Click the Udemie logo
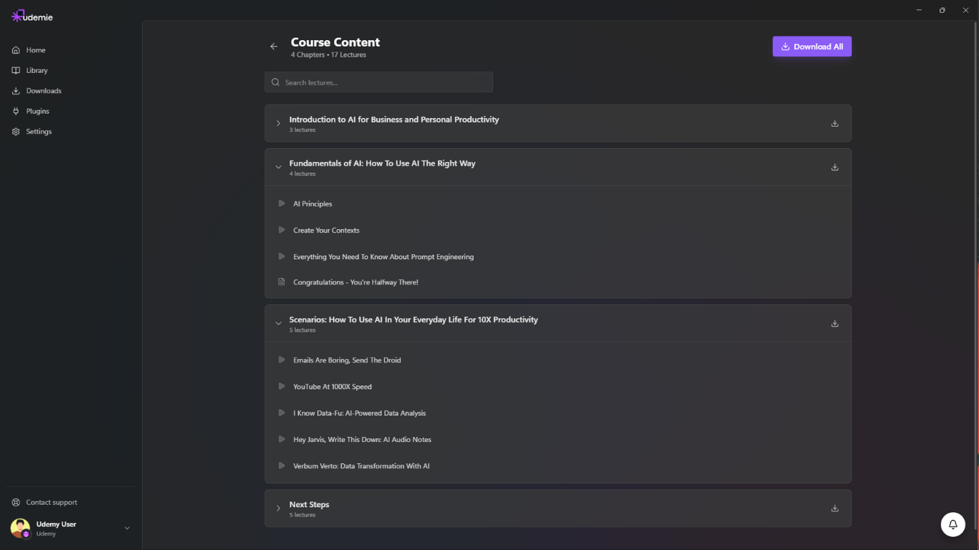979x550 pixels. (x=32, y=16)
